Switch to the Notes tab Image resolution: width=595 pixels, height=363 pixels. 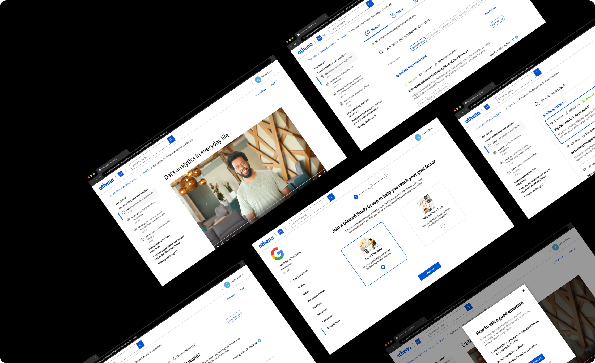pyautogui.click(x=397, y=13)
